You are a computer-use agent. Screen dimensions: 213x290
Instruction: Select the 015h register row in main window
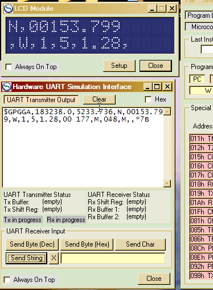[x=201, y=157]
